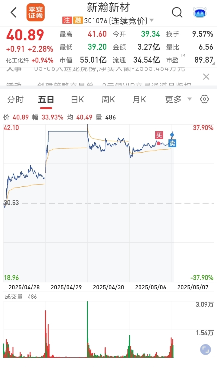The image size is (217, 367).
Task: Switch to the 日K tab
Action: click(77, 99)
